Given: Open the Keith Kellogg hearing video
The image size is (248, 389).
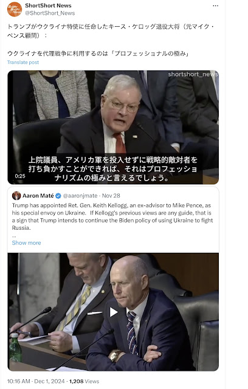Looking at the screenshot, I should pos(113,127).
